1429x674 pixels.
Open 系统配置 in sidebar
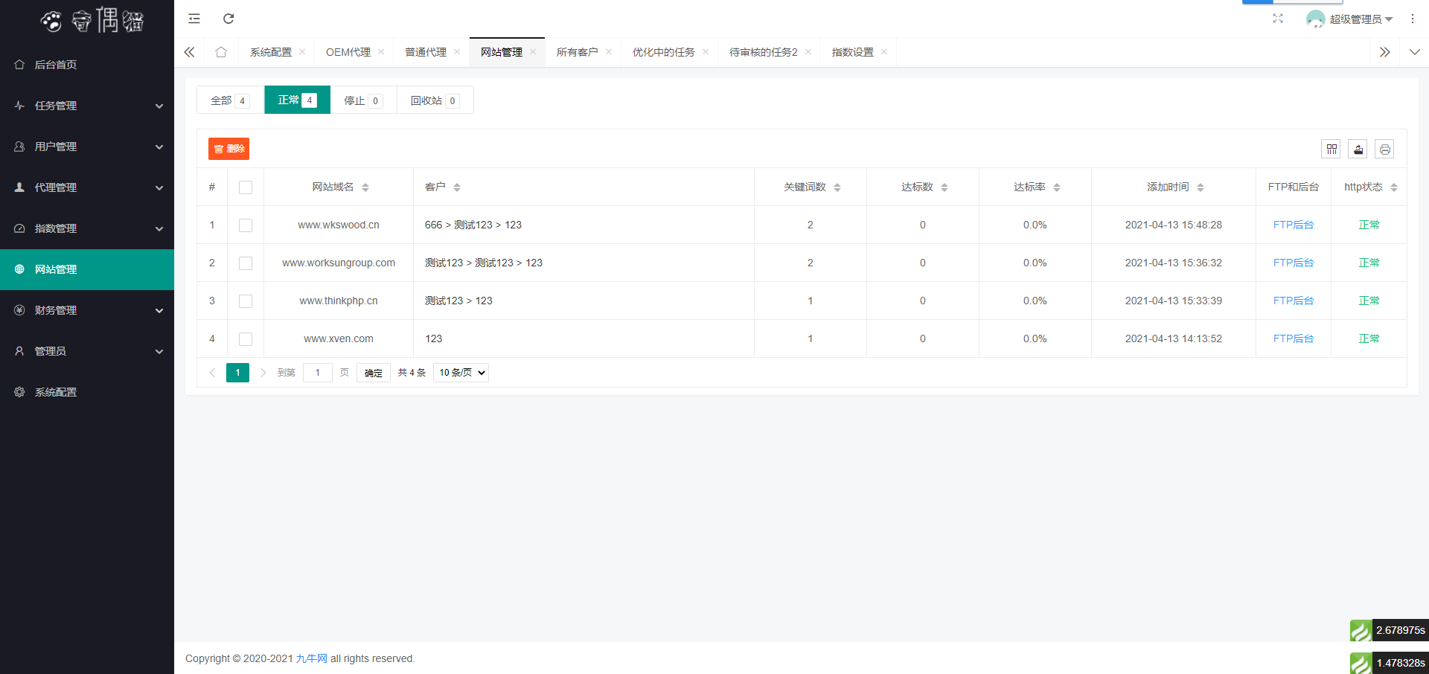(x=87, y=392)
